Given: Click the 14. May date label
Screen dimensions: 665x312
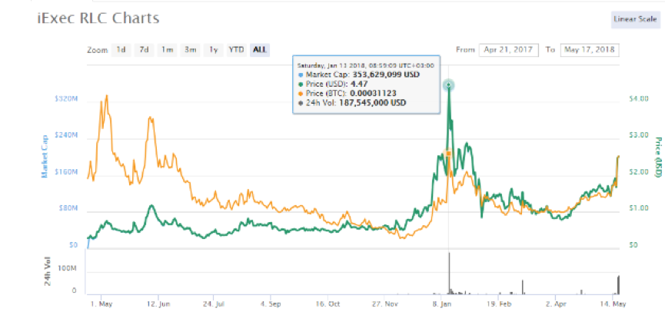Looking at the screenshot, I should (x=613, y=304).
